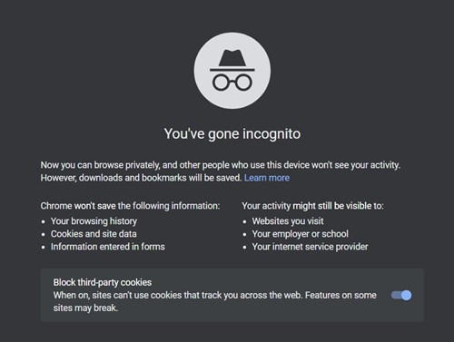Click the glasses in the incognito logo
The height and width of the screenshot is (342, 454).
tap(232, 82)
